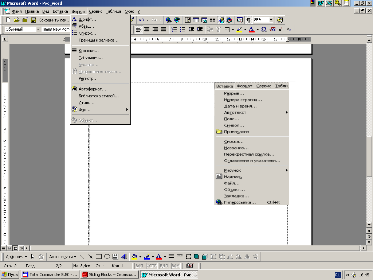Expand the Фон submenu
The image size is (373, 280).
(x=101, y=110)
